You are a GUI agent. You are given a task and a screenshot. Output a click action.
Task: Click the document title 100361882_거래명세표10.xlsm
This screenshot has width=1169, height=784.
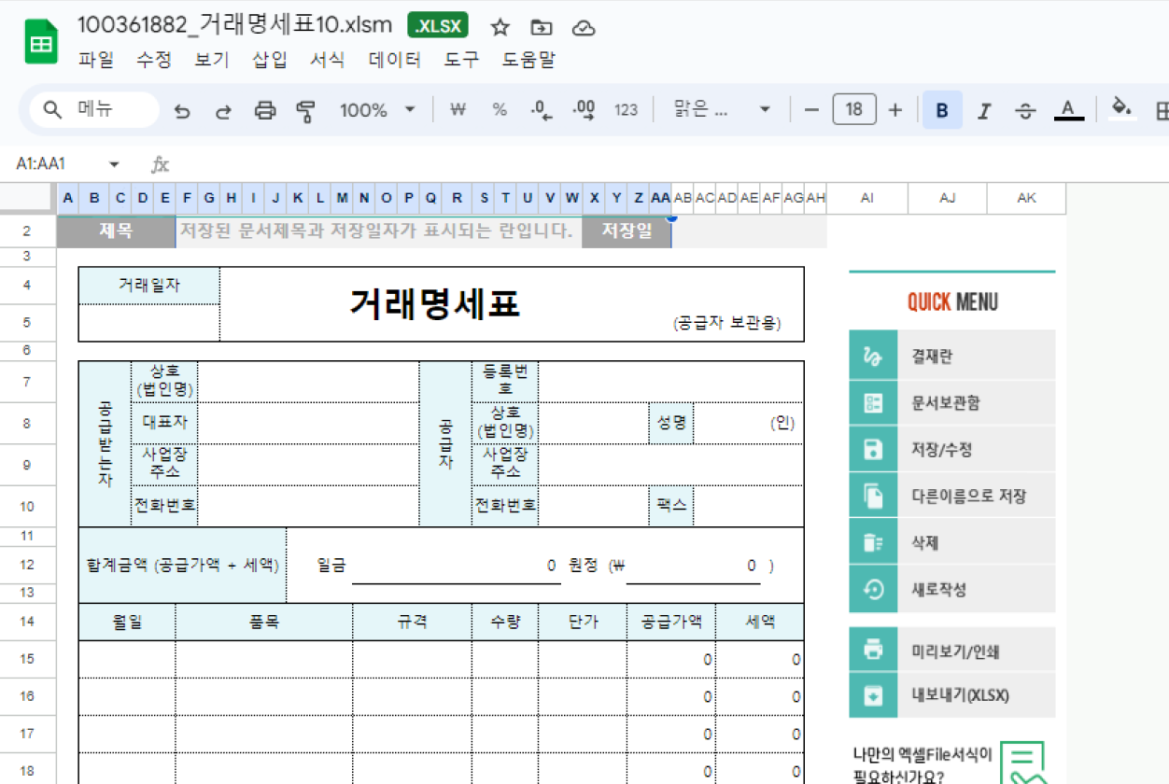click(236, 26)
